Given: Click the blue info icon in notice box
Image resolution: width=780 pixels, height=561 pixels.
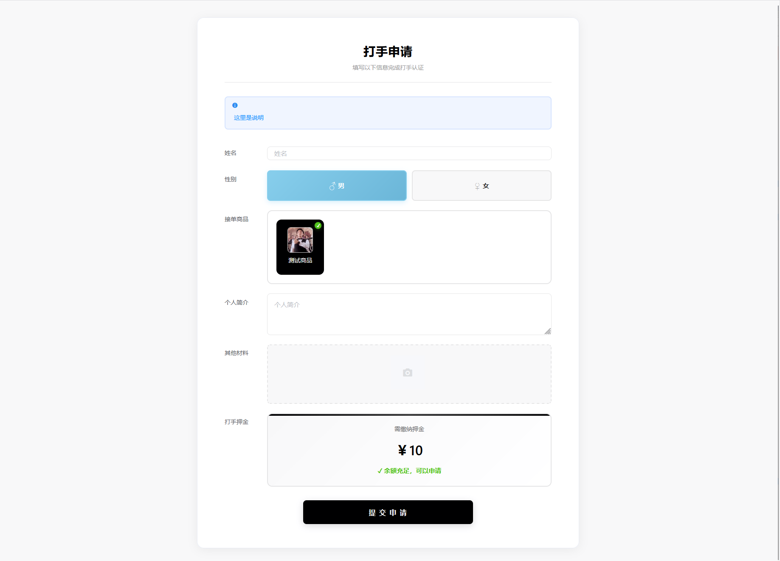Looking at the screenshot, I should click(235, 105).
